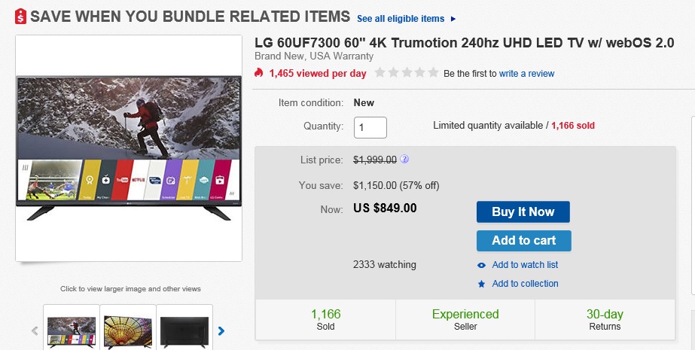Image resolution: width=695 pixels, height=350 pixels.
Task: Click the flame icon beside viewed per day
Action: click(259, 73)
